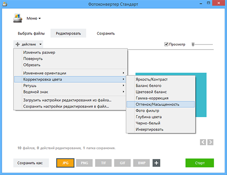Expand Водяной знак submenu
Screen dimensions: 227x175
coord(70,92)
